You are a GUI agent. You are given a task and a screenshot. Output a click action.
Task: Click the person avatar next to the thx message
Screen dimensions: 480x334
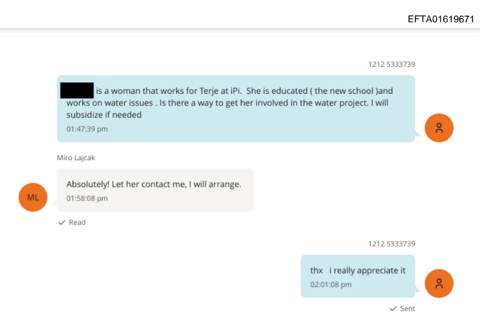click(439, 284)
